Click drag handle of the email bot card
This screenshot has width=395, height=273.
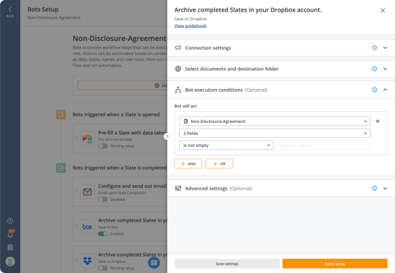point(76,191)
